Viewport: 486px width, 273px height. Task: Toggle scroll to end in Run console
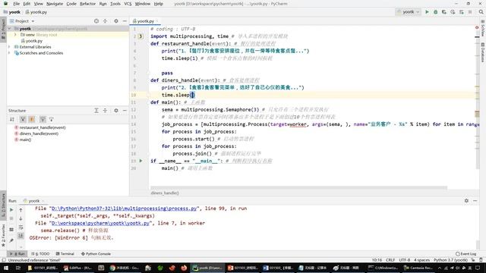click(x=21, y=236)
